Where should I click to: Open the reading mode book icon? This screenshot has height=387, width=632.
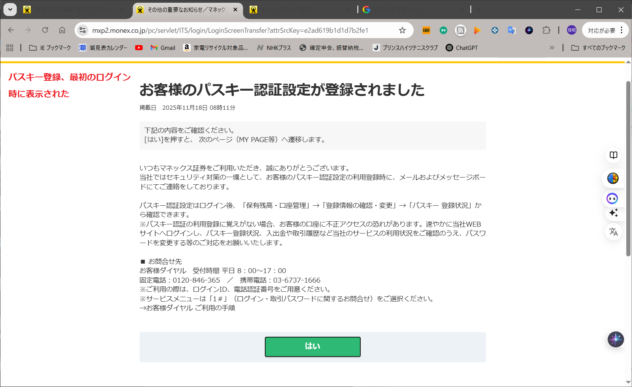(x=613, y=155)
